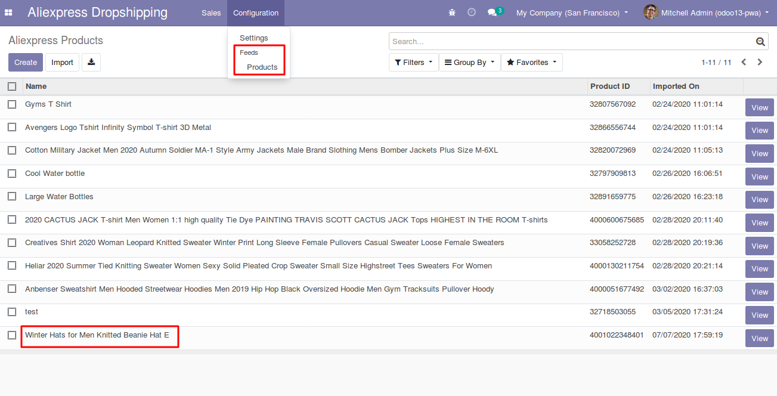Tick the 2020 CACTUS JACK row checkbox

(12, 220)
